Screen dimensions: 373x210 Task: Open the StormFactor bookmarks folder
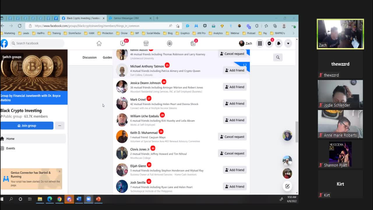pyautogui.click(x=72, y=33)
